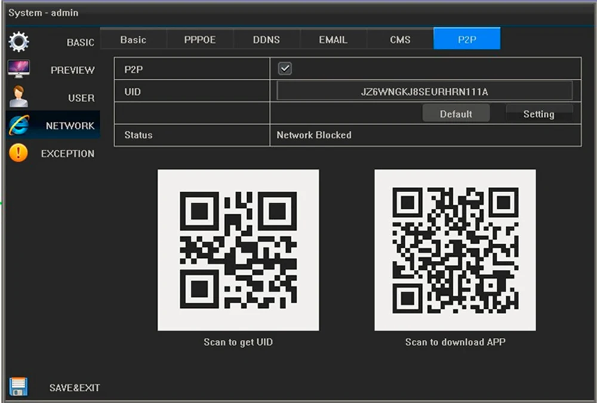Click the NETWORK browser globe icon
The width and height of the screenshot is (597, 403).
click(19, 125)
